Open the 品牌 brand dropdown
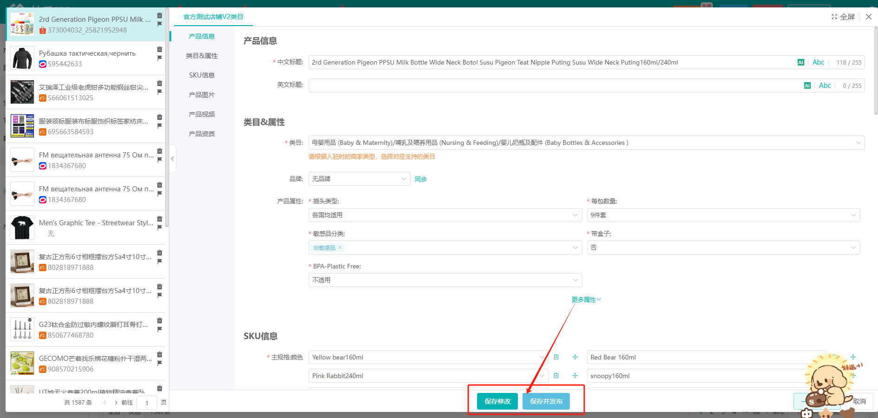This screenshot has height=418, width=878. point(359,179)
